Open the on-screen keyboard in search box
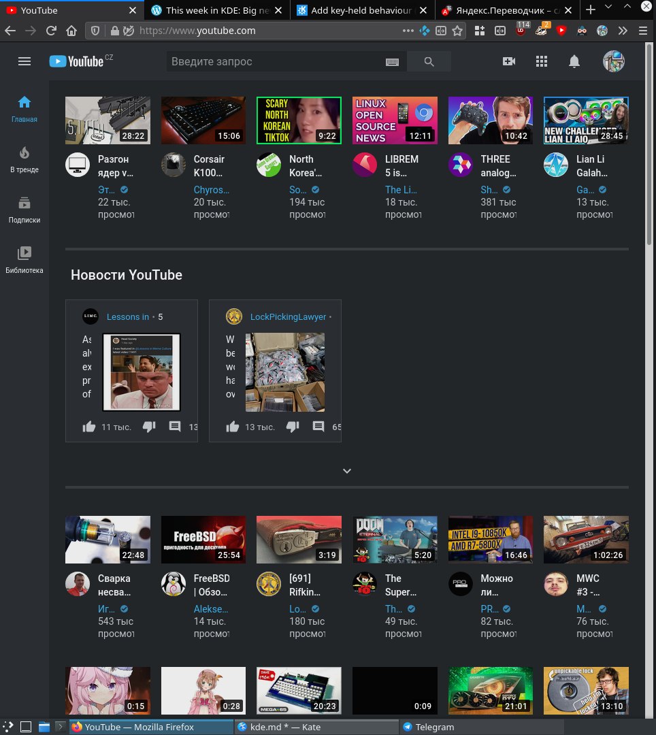 pyautogui.click(x=392, y=62)
